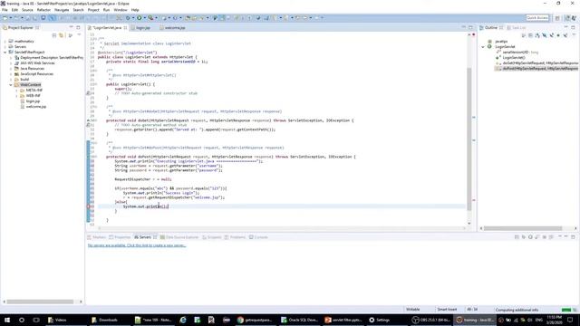Screen dimensions: 580x326
Task: Open the Window menu
Action: pos(121,10)
